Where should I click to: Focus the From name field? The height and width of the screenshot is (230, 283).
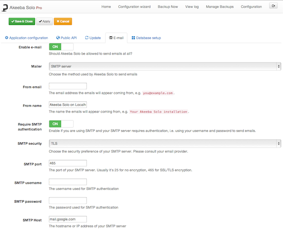point(67,105)
